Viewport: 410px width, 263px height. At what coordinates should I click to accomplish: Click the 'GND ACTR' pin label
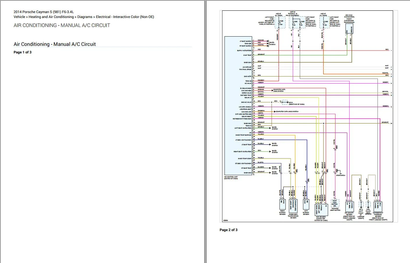[x=248, y=76]
